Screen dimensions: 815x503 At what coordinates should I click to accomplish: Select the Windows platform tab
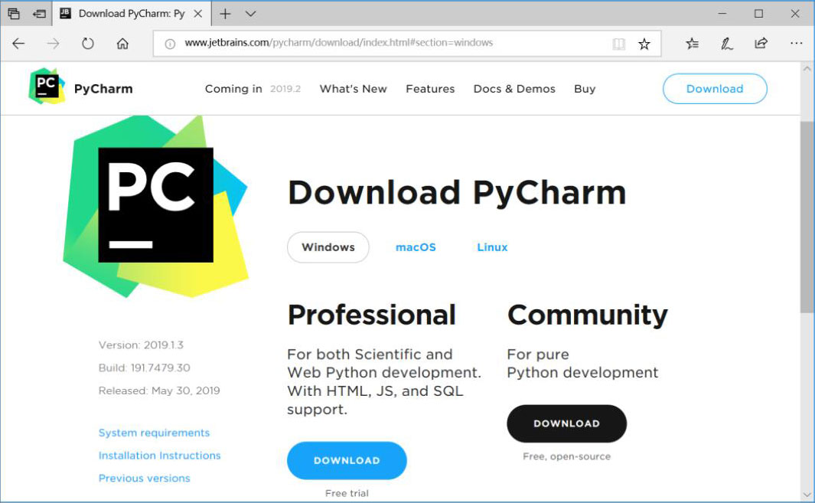(x=328, y=247)
